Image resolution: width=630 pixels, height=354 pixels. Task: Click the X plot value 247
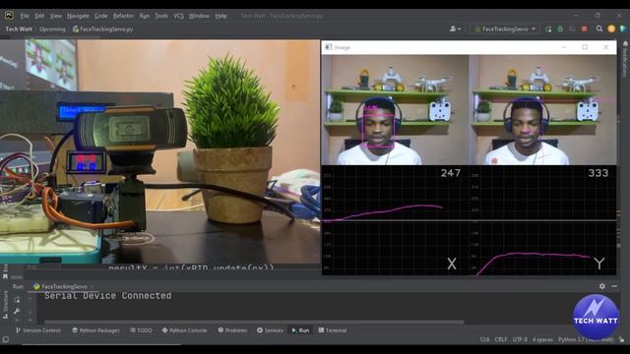pyautogui.click(x=450, y=173)
